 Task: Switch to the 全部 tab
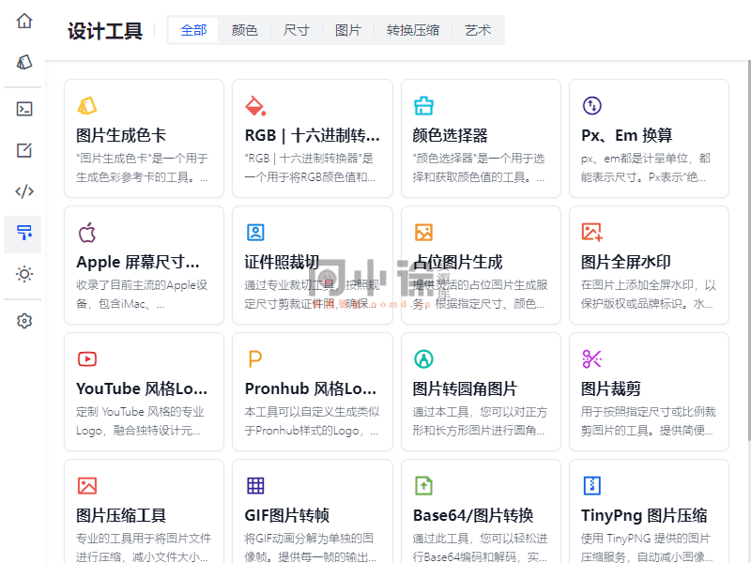pyautogui.click(x=193, y=30)
